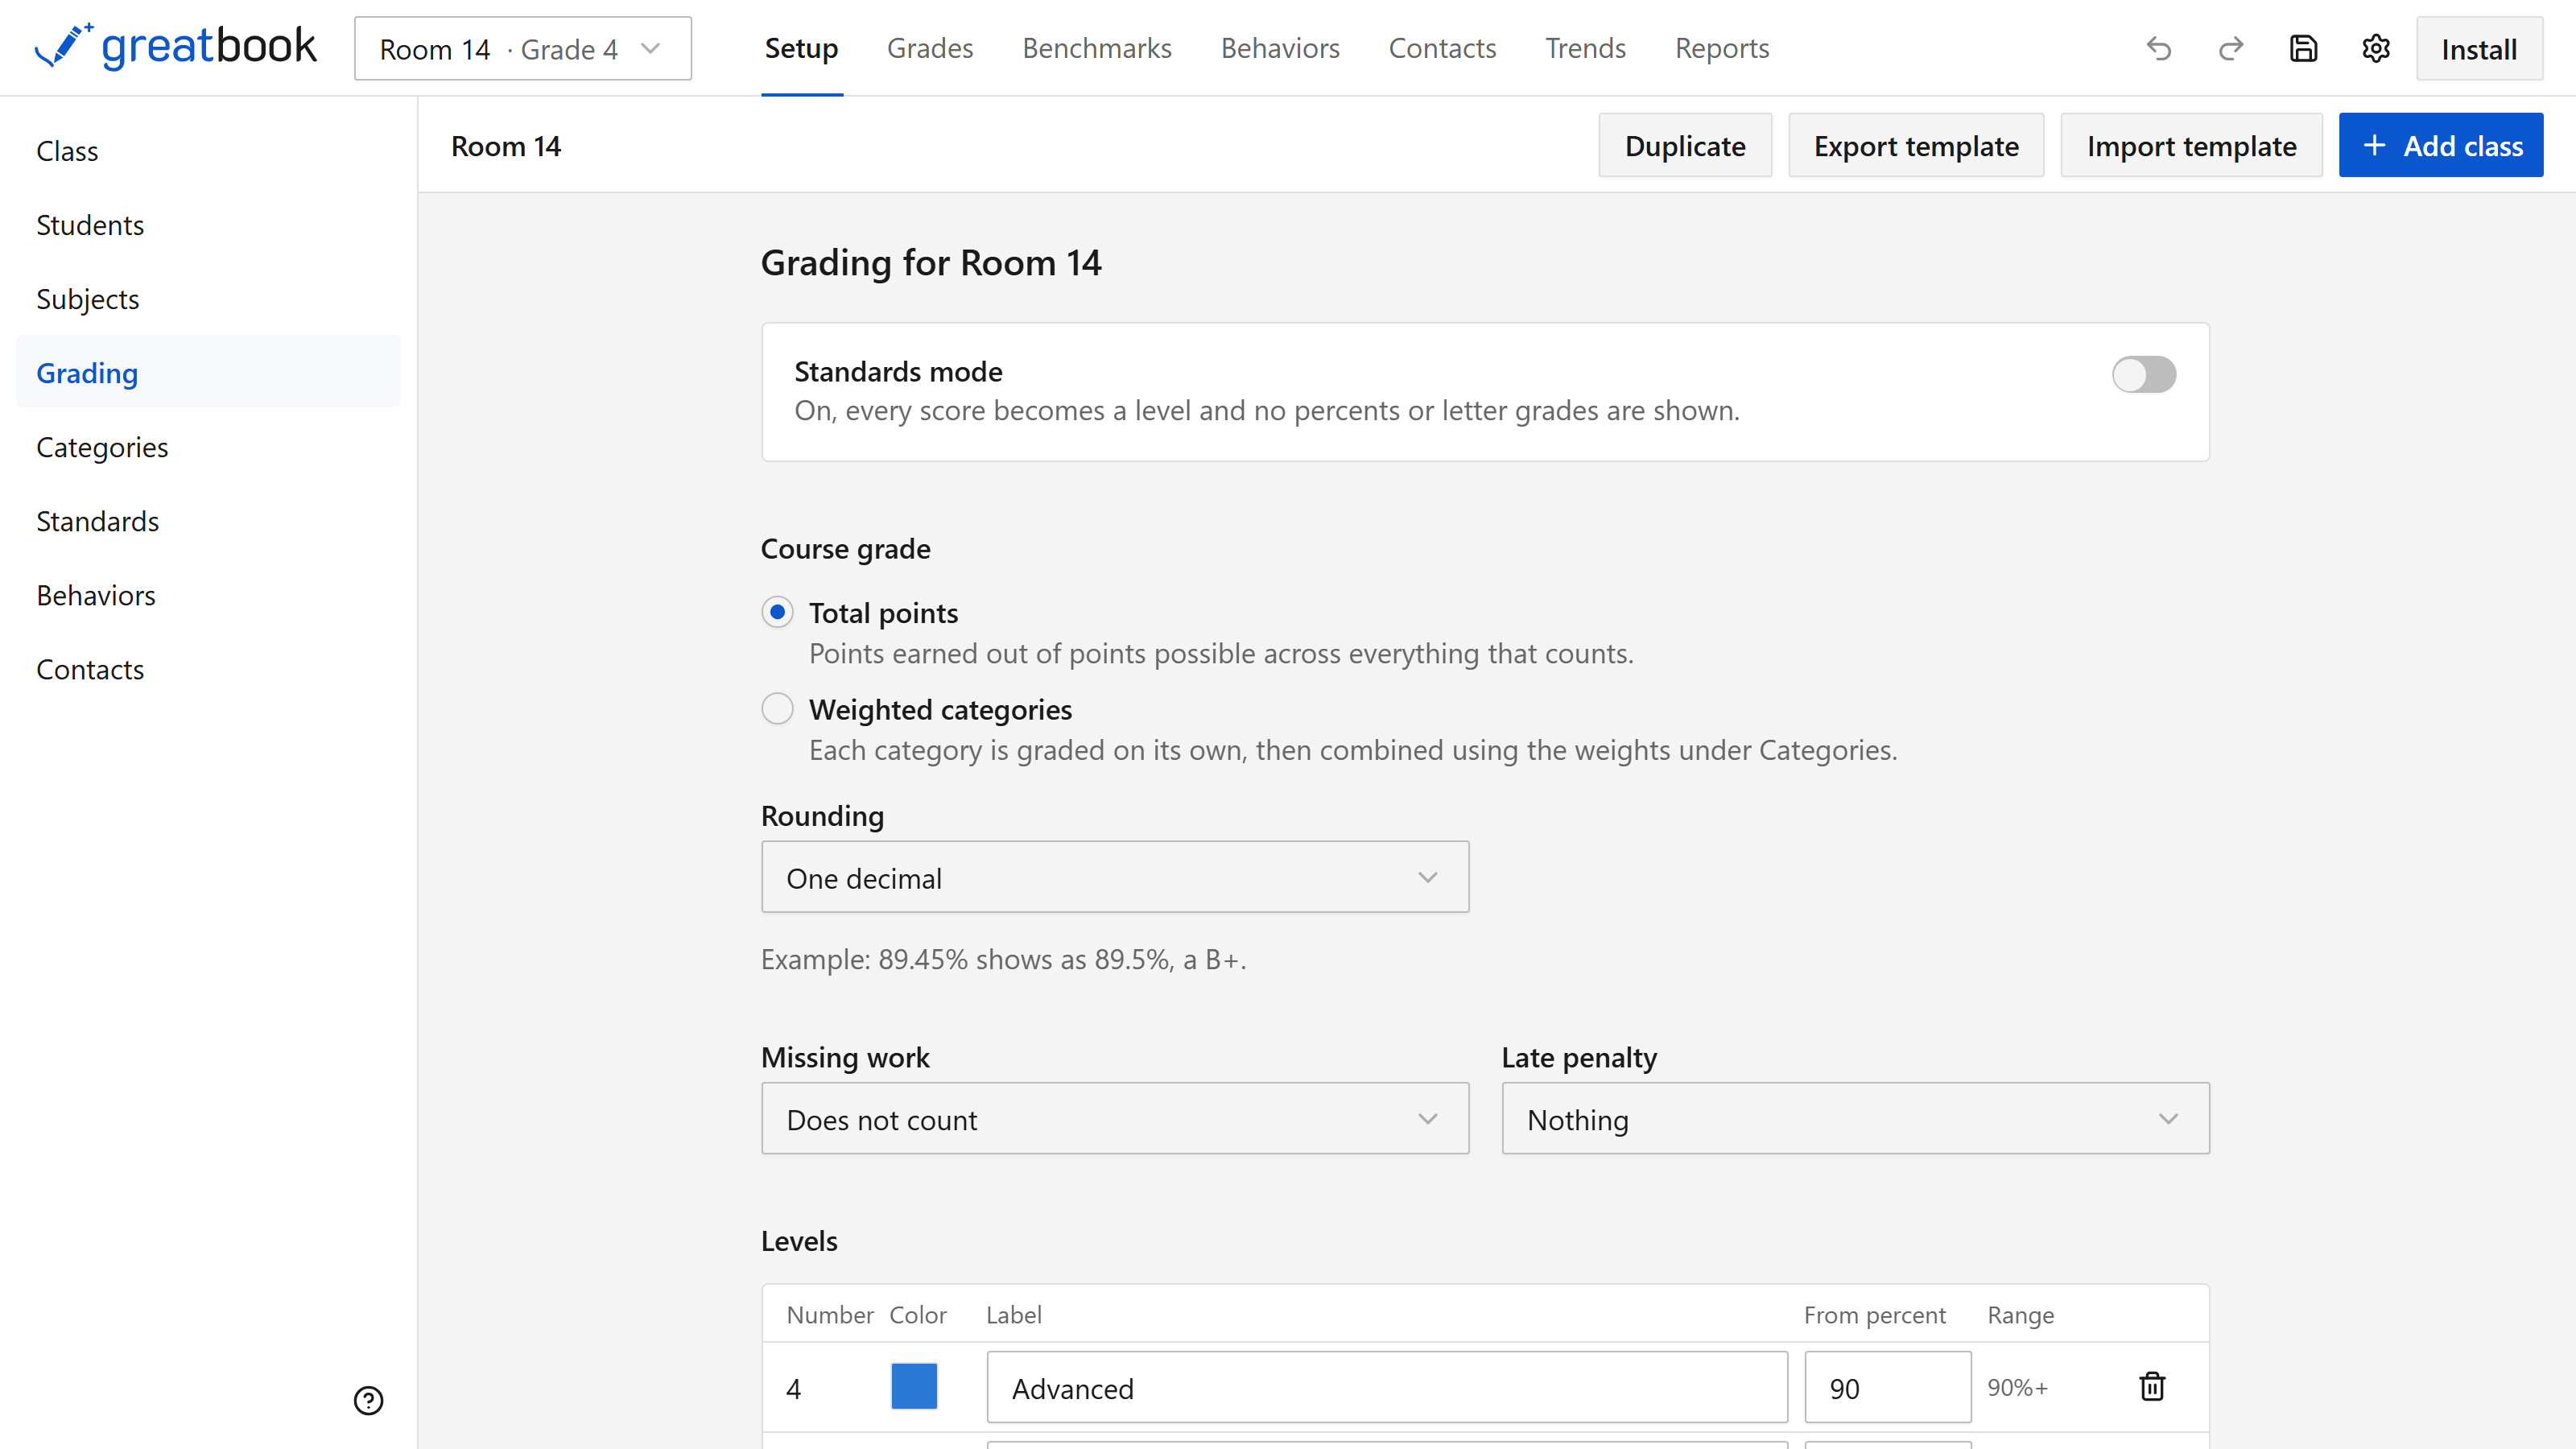Open the Late penalty dropdown
Screen dimensions: 2576x1449
click(1855, 1118)
